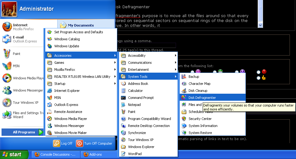Expand the Communications submenu
Viewport: 296px width, 159px height.
140,63
